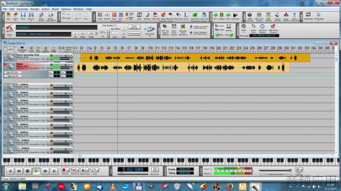341x191 pixels.
Task: Open the Notation window
Action: click(x=147, y=16)
